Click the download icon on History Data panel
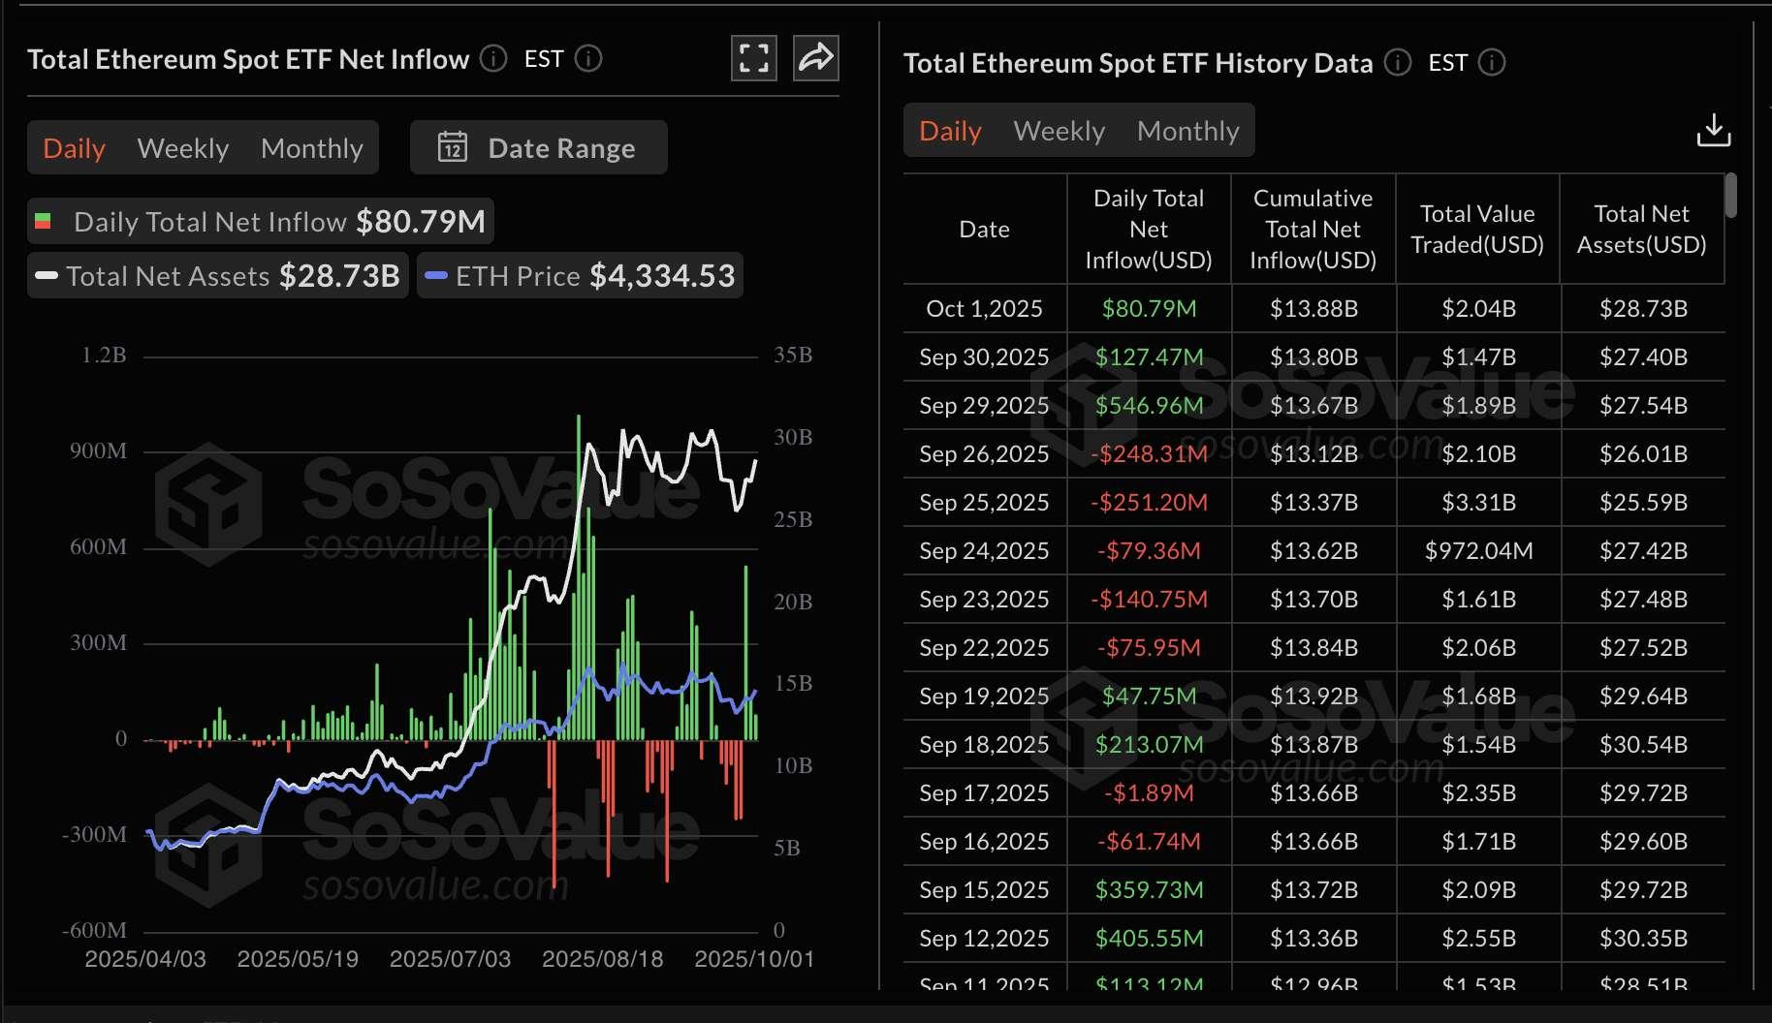 click(1714, 130)
